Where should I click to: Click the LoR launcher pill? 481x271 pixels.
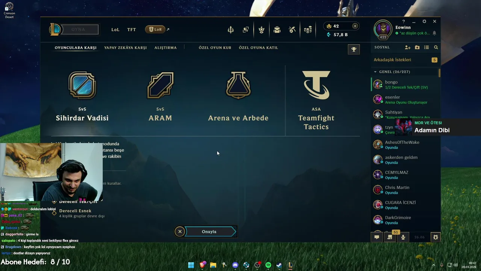pos(155,29)
